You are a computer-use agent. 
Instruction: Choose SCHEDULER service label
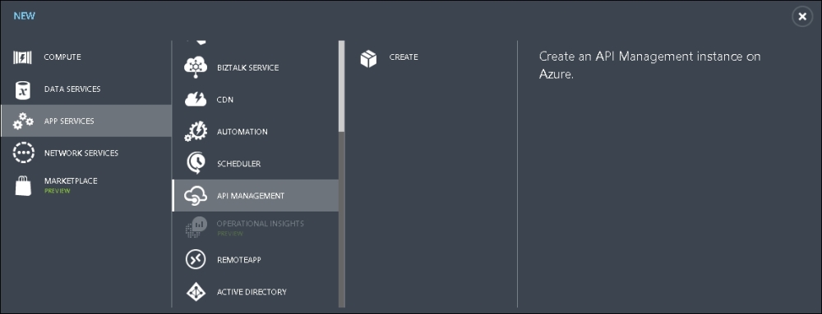pos(238,164)
